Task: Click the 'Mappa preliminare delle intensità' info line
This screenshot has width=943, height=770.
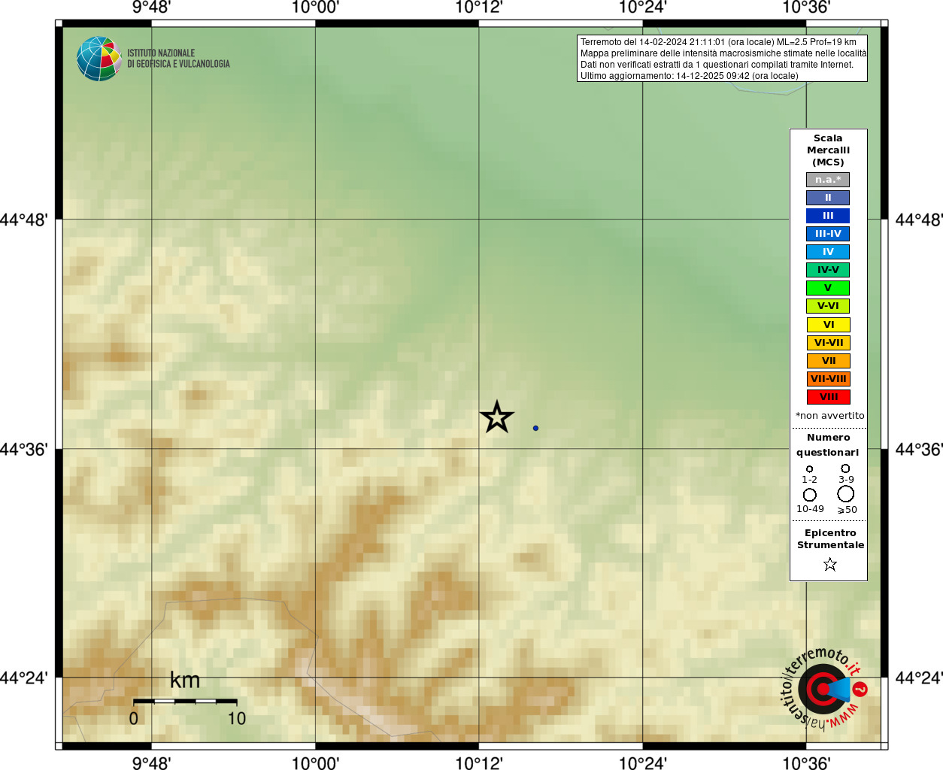Action: [x=723, y=53]
